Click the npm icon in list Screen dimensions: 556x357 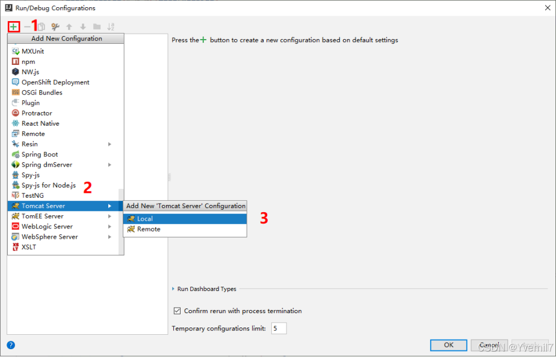(x=15, y=62)
